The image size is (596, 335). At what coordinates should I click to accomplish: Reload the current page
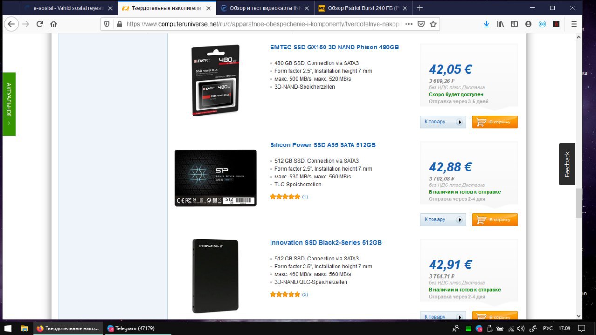[40, 24]
